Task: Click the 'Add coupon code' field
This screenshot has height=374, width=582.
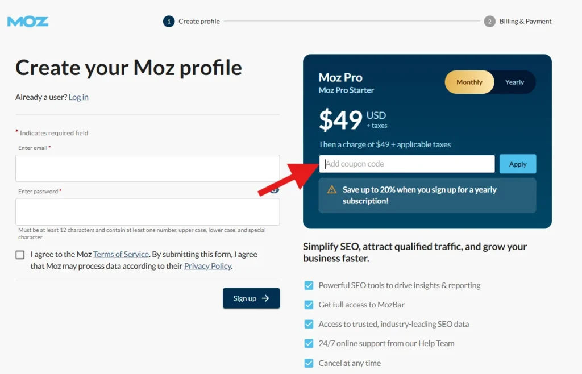Action: point(406,164)
